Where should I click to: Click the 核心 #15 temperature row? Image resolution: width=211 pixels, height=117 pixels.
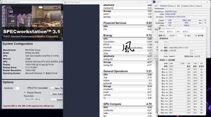click(x=183, y=113)
